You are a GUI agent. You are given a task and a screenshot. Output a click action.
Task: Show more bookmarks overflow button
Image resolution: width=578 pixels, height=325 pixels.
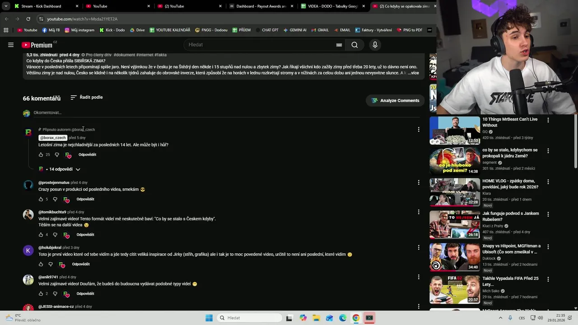pyautogui.click(x=429, y=30)
